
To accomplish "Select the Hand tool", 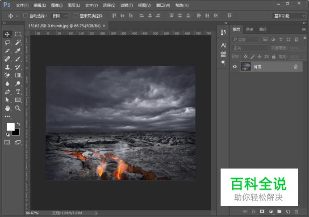I will point(8,108).
